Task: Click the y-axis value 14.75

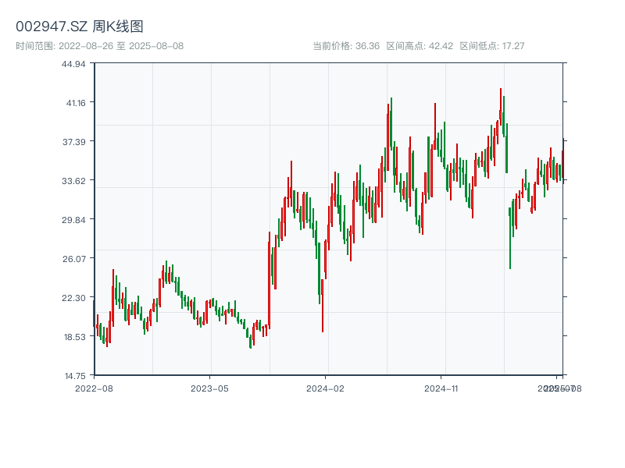Action: click(75, 376)
